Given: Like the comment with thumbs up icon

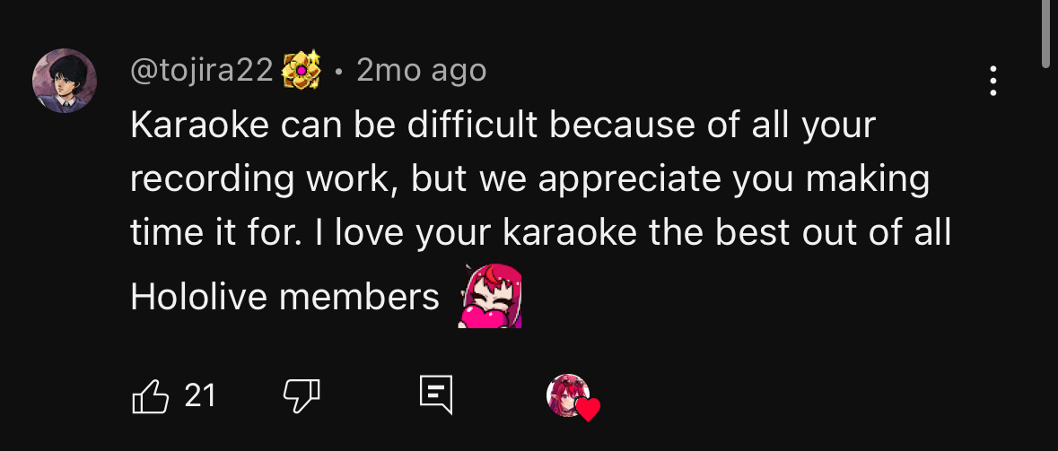Looking at the screenshot, I should click(151, 395).
